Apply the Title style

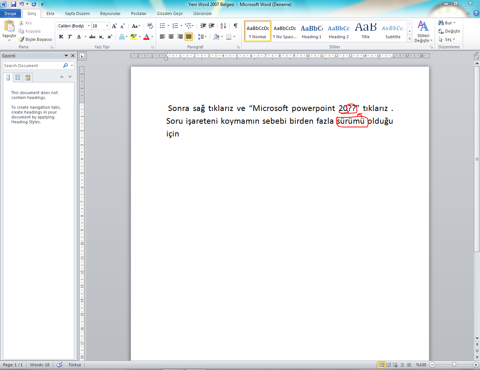point(366,31)
